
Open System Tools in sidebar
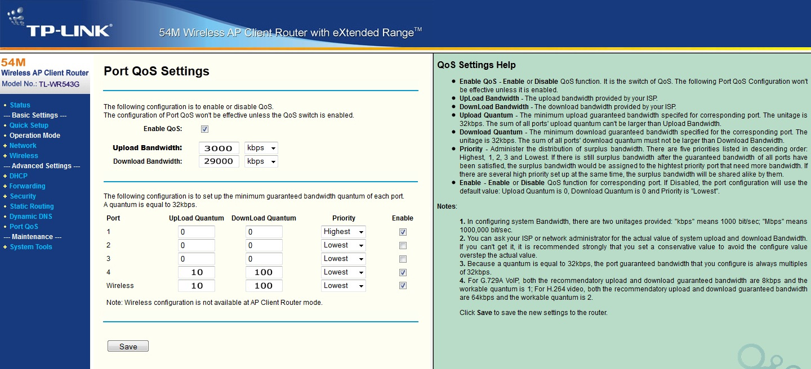(x=30, y=247)
